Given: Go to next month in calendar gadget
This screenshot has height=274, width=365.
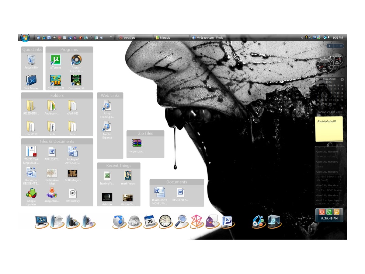Looking at the screenshot, I should coord(342,79).
